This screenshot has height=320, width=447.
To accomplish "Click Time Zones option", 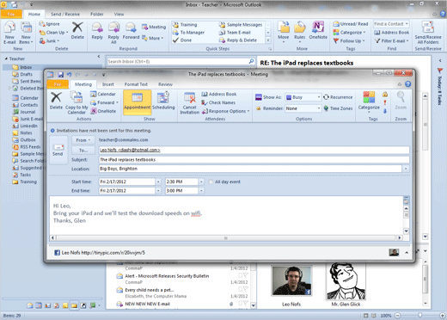I will [338, 108].
